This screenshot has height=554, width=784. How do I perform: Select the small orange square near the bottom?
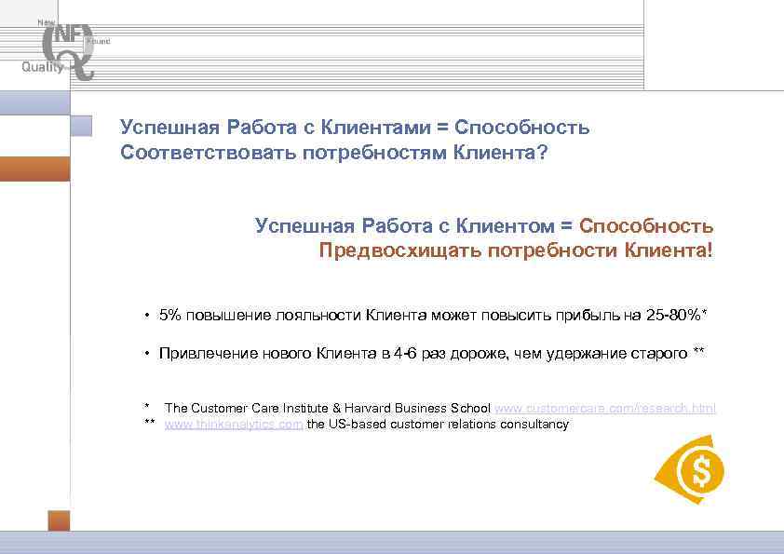click(59, 522)
